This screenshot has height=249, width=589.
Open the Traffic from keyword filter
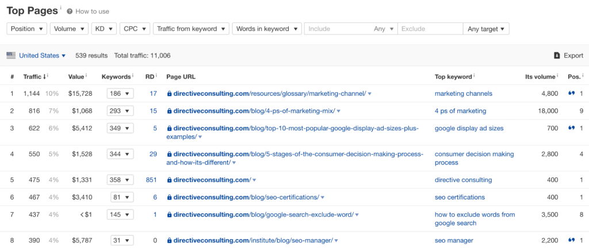coord(191,29)
